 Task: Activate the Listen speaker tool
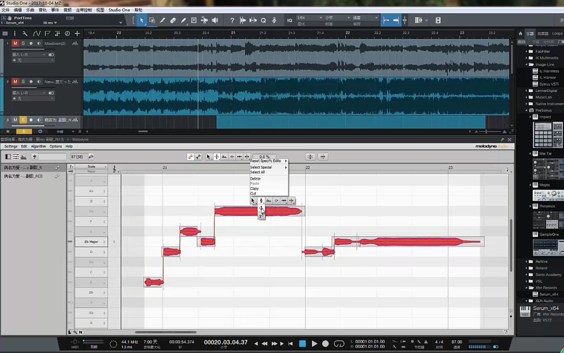tap(215, 20)
